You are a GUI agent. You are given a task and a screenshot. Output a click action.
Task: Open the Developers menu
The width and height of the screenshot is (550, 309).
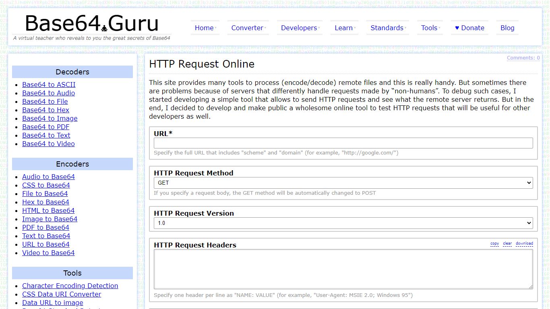300,28
